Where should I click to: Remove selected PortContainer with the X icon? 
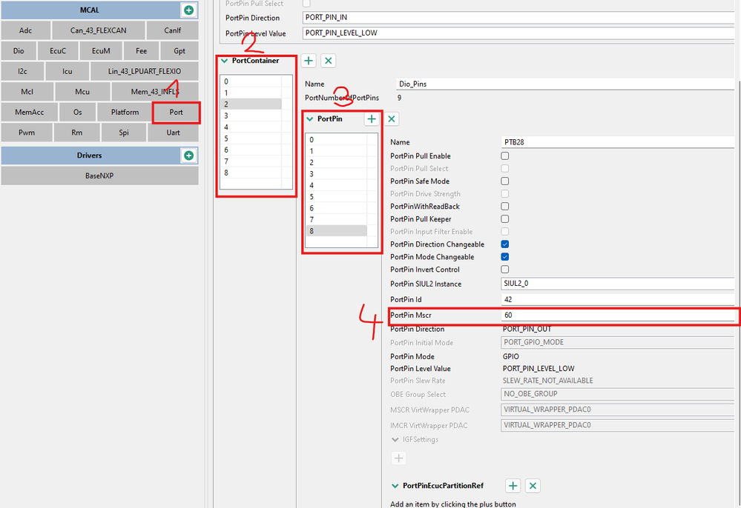329,61
